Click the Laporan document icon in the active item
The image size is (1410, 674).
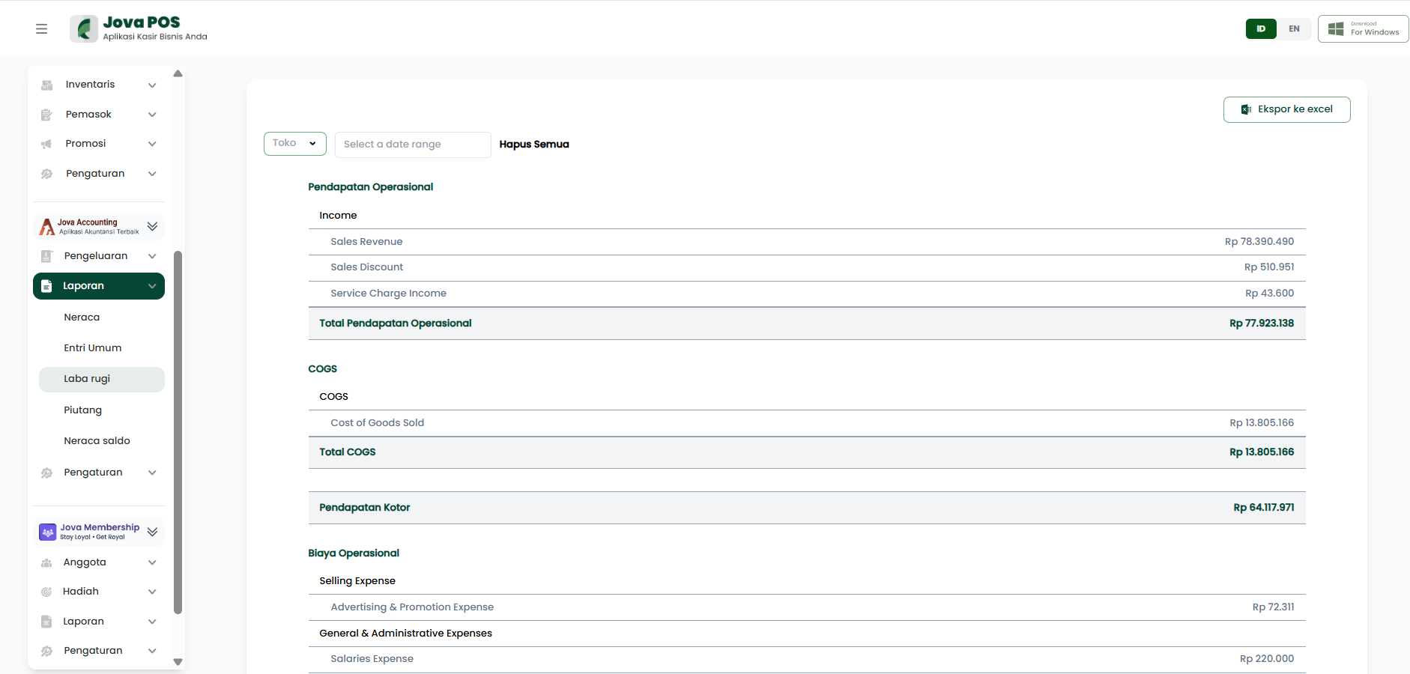click(46, 286)
